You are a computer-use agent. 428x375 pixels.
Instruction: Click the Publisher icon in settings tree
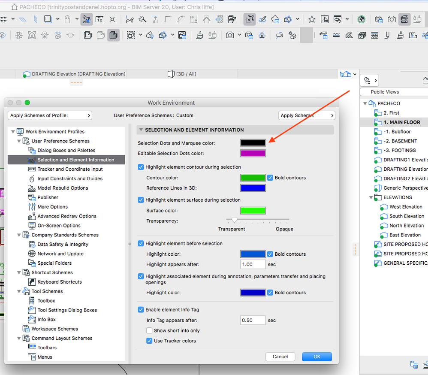(x=32, y=197)
